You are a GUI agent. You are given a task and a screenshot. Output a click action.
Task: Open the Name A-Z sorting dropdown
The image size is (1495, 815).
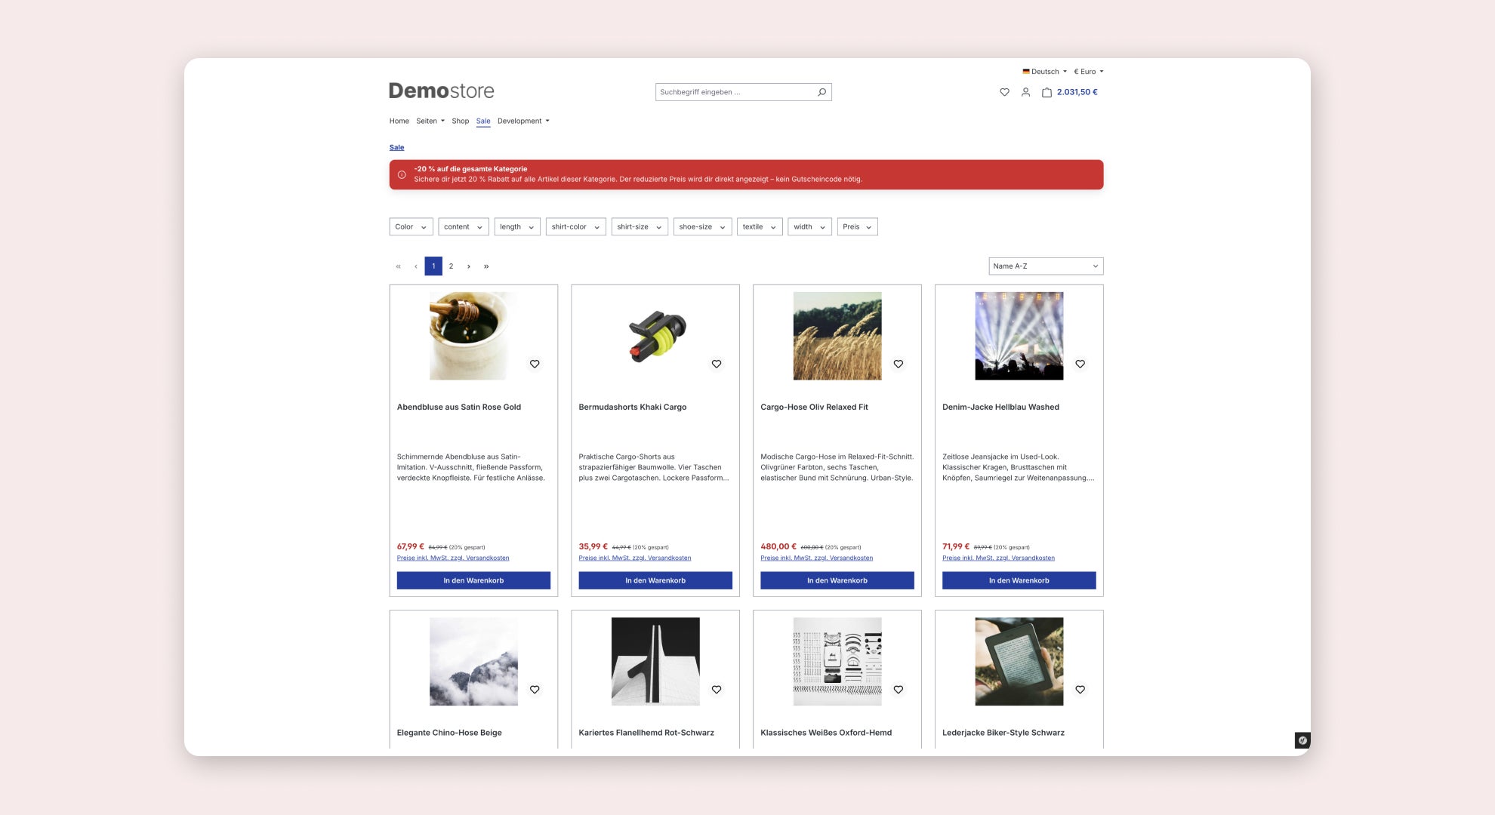1046,266
